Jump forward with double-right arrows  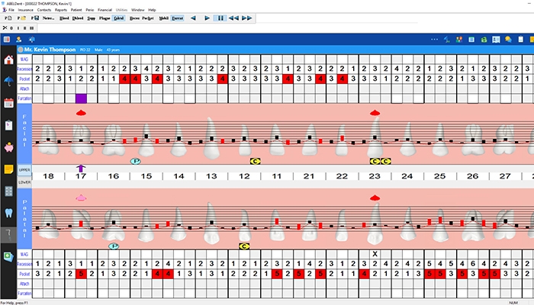(247, 18)
